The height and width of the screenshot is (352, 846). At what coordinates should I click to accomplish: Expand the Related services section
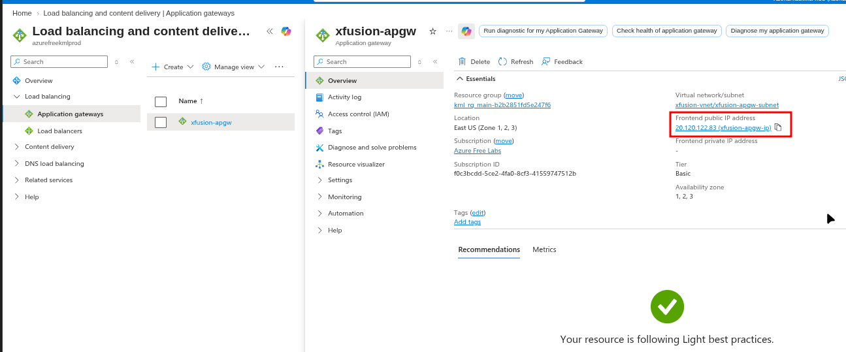17,180
